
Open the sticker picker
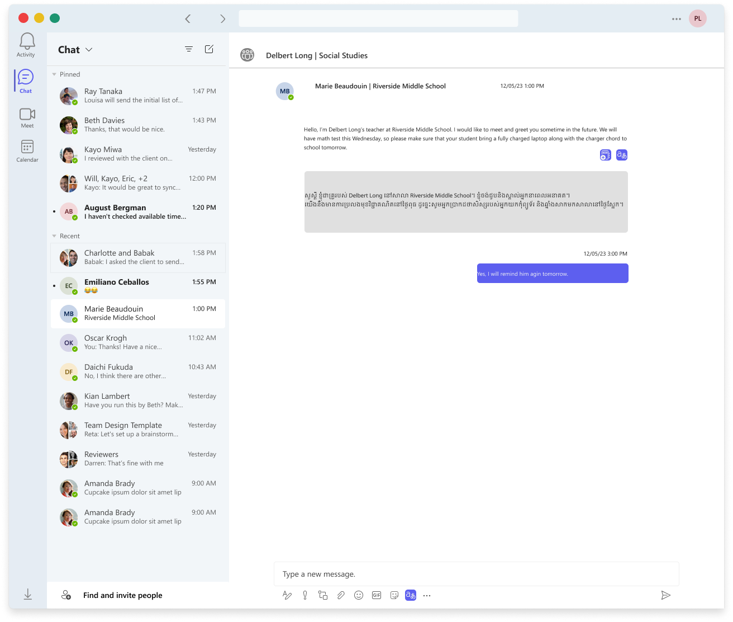coord(394,595)
